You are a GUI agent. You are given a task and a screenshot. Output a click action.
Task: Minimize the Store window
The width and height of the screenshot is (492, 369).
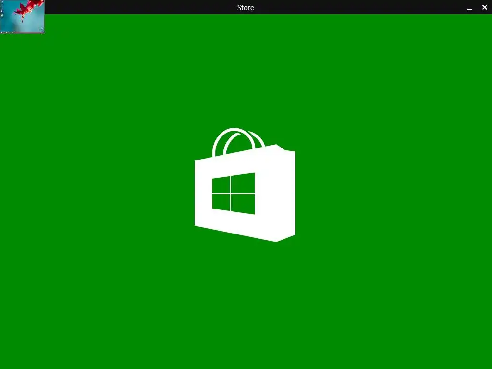pyautogui.click(x=470, y=8)
